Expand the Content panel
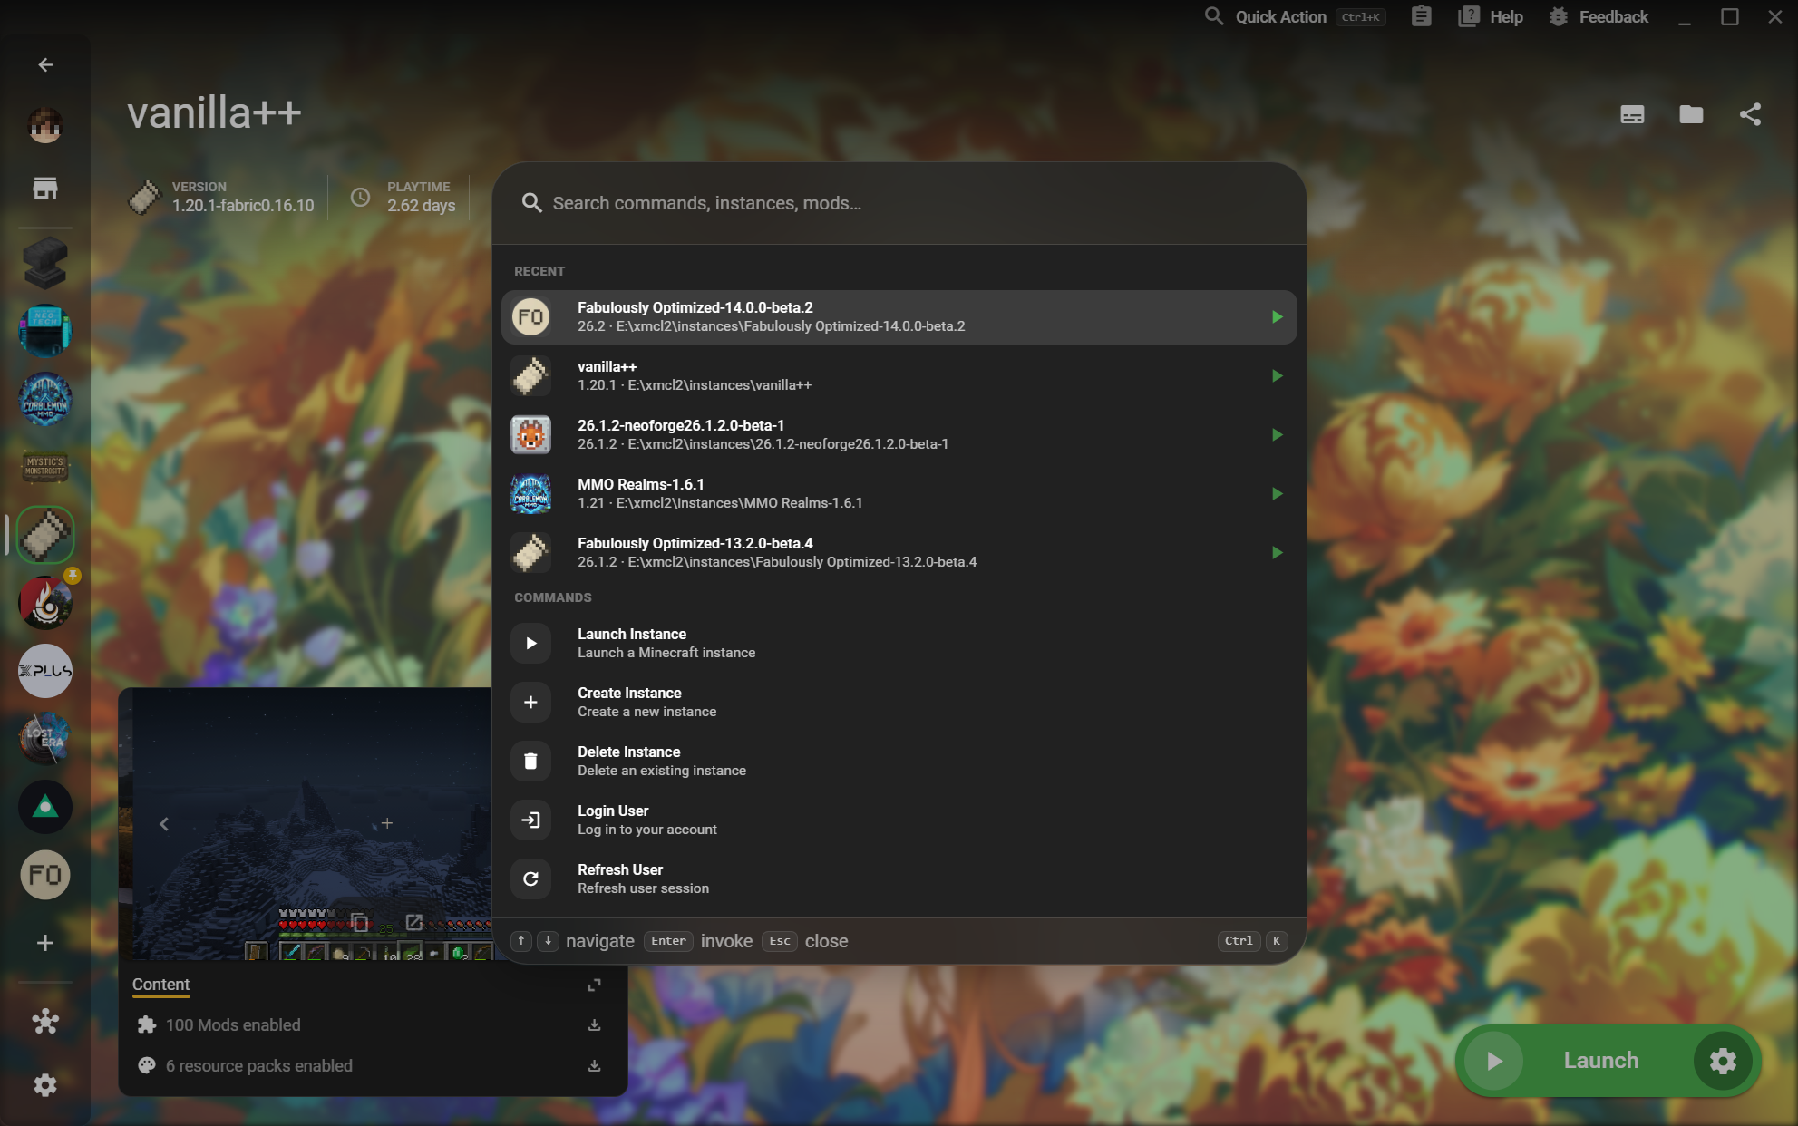Viewport: 1798px width, 1126px height. point(594,985)
